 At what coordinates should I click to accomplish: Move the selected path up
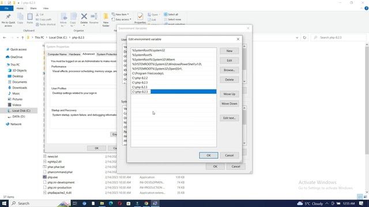[x=229, y=94]
